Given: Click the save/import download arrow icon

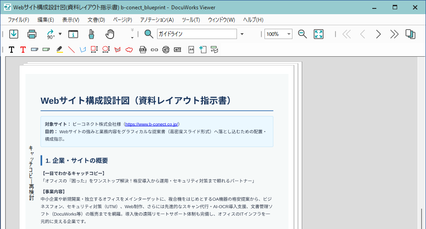Looking at the screenshot, I should (x=14, y=34).
